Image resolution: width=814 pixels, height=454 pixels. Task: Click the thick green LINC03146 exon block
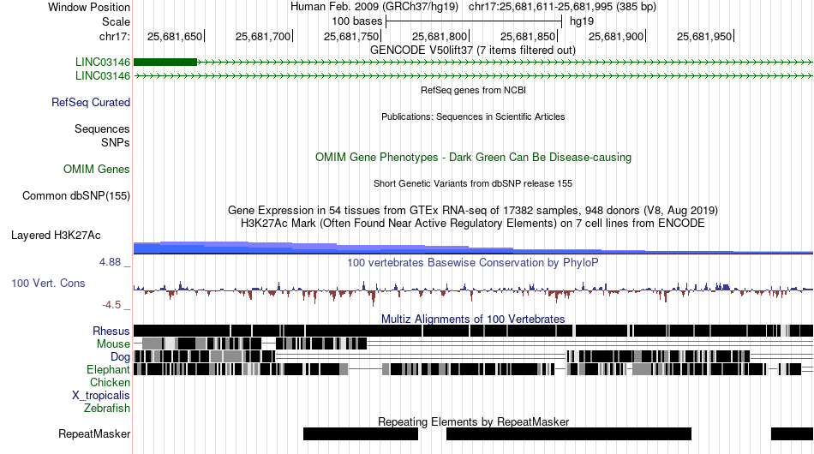click(x=165, y=63)
